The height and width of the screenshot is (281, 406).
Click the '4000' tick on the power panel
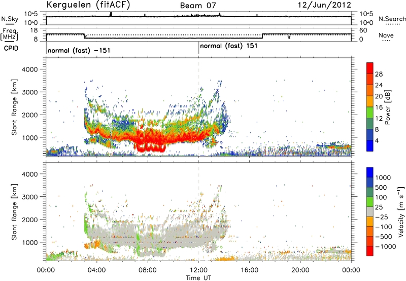point(29,69)
